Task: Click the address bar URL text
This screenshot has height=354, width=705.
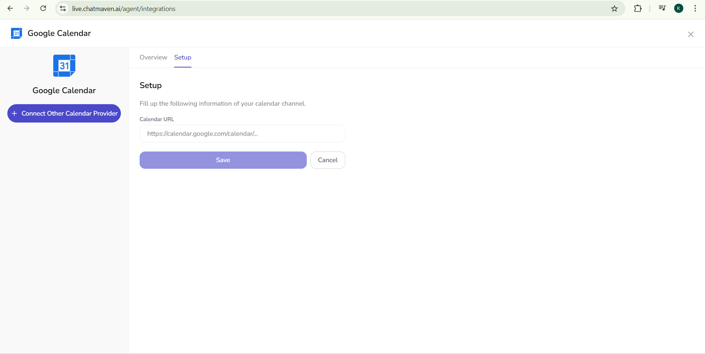Action: pyautogui.click(x=124, y=9)
